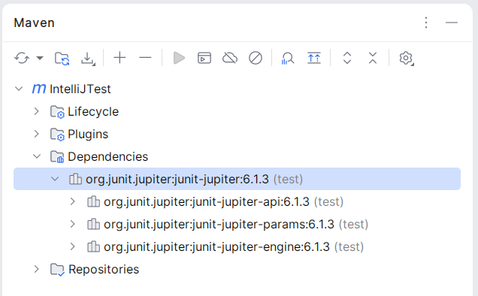The height and width of the screenshot is (296, 478).
Task: Click the Dependencies folder icon
Action: point(57,157)
